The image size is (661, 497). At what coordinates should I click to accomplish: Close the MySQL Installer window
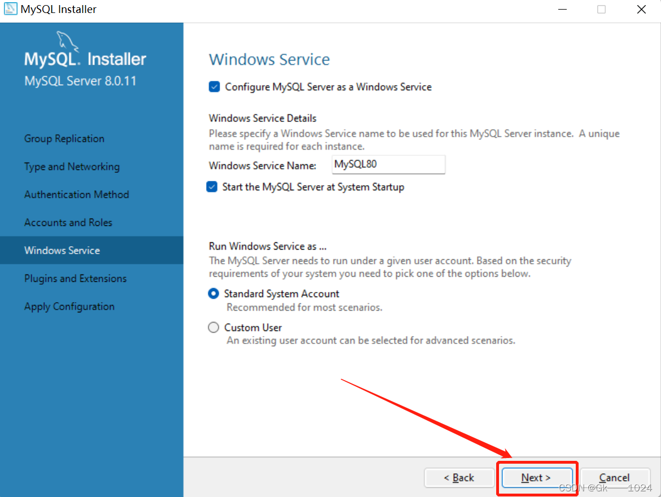(x=641, y=9)
